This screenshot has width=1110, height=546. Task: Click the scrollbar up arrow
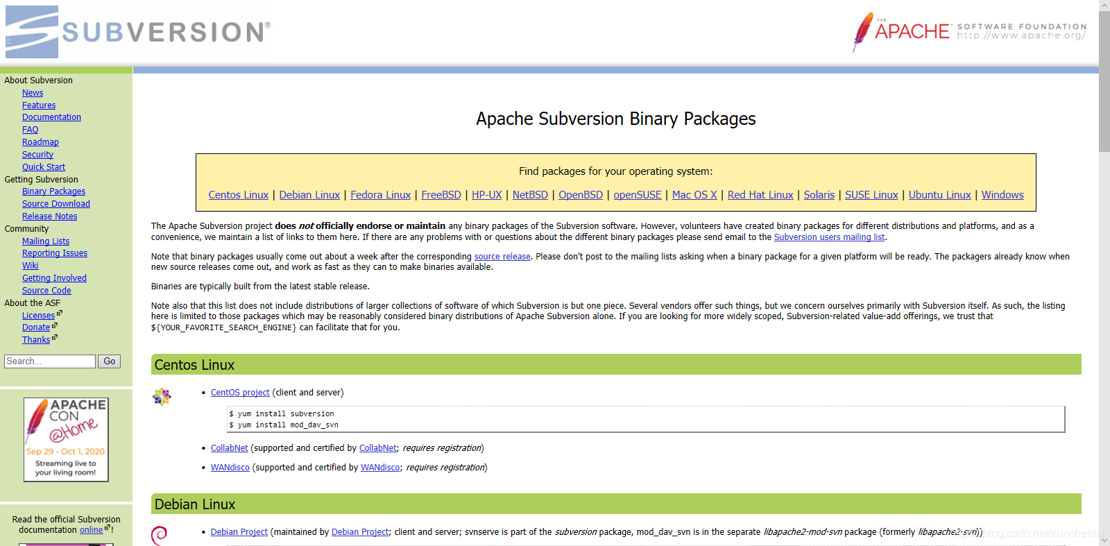[x=1104, y=6]
